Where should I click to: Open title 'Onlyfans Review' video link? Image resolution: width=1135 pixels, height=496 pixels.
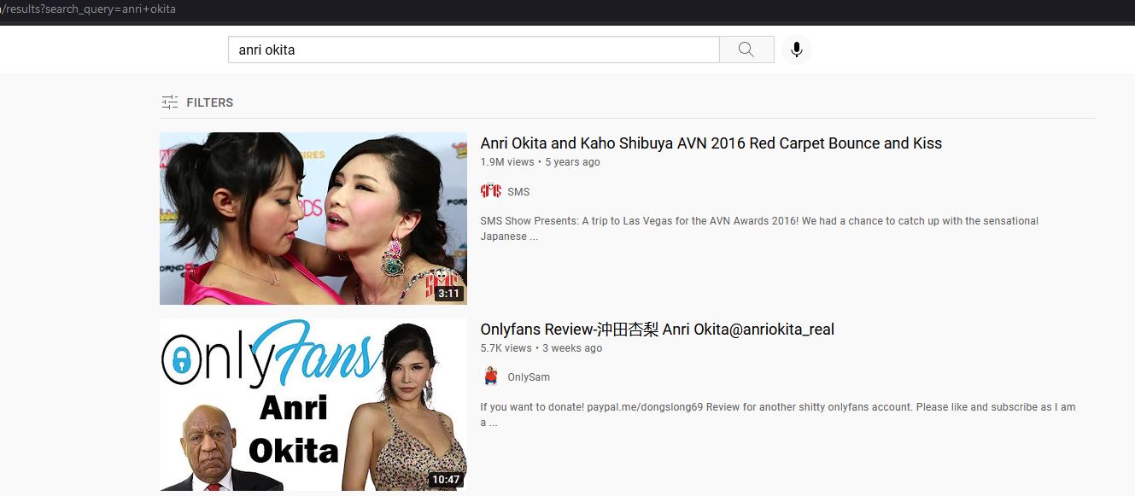click(x=657, y=330)
